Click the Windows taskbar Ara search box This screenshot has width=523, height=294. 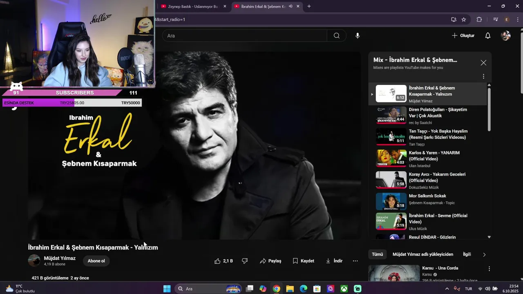209,289
